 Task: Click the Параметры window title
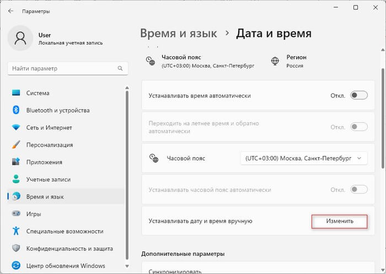[36, 12]
